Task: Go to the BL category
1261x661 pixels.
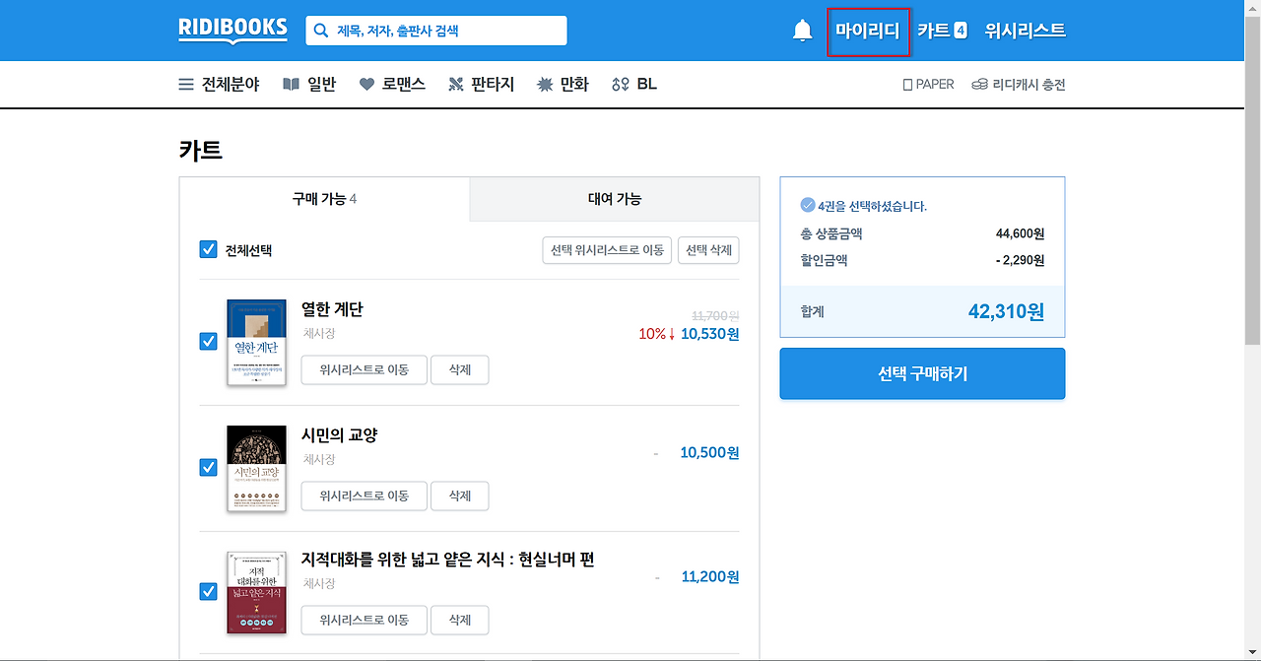Action: 646,85
